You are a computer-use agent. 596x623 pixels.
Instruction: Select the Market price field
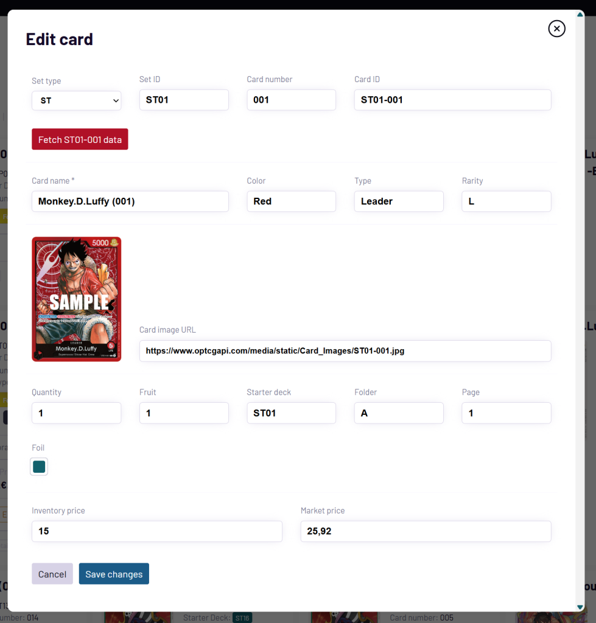coord(425,531)
